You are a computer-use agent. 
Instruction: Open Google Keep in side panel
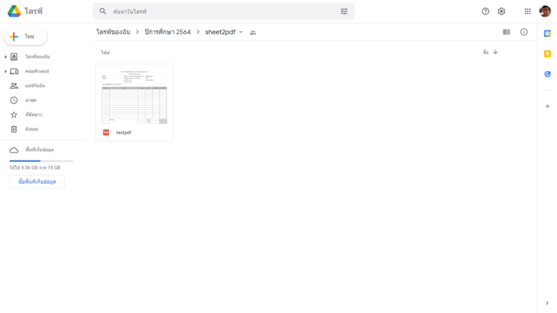click(547, 53)
